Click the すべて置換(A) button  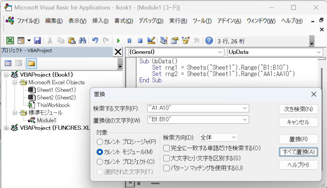pos(299,152)
